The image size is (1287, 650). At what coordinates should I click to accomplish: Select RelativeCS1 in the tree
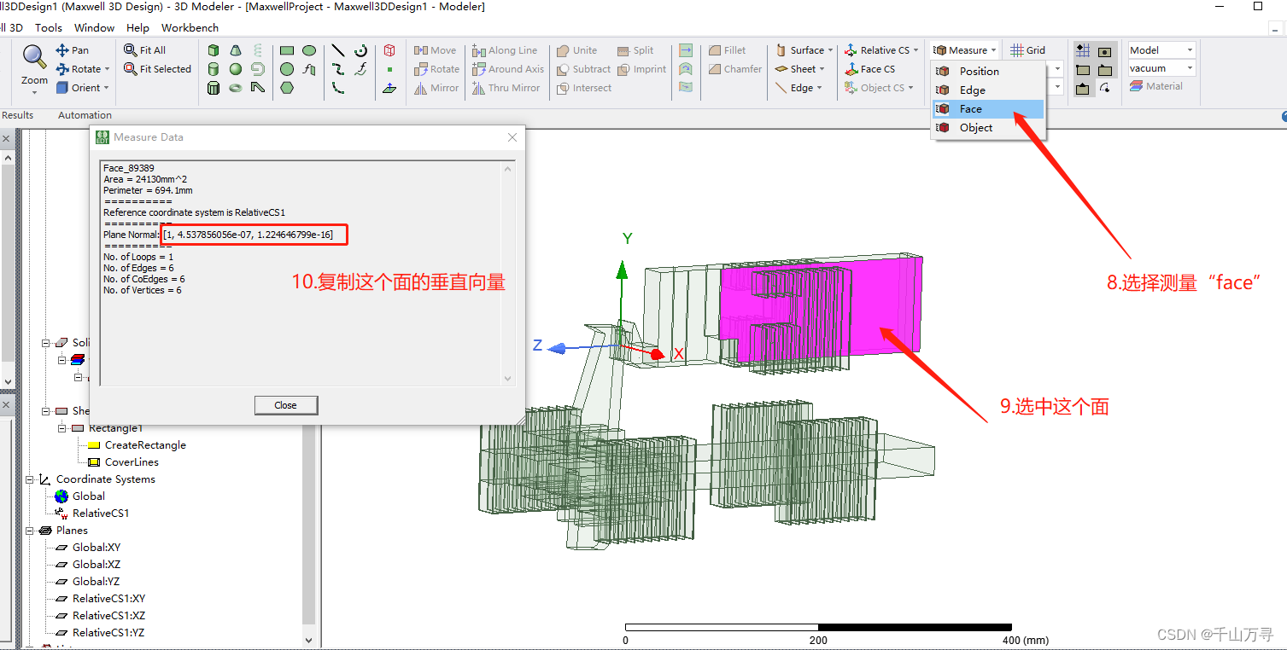101,514
